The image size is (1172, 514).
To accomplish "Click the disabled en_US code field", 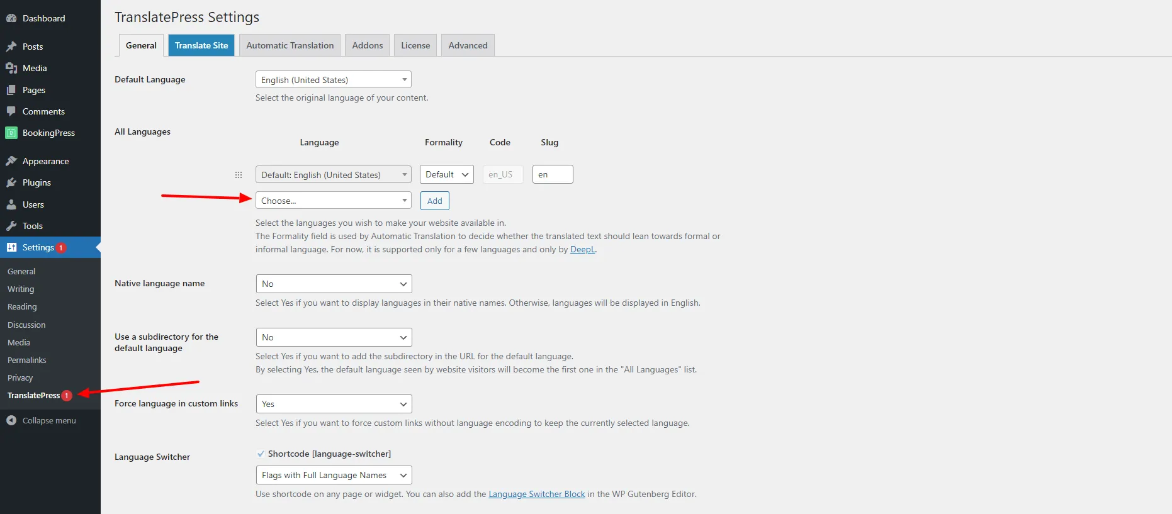I will pyautogui.click(x=503, y=174).
